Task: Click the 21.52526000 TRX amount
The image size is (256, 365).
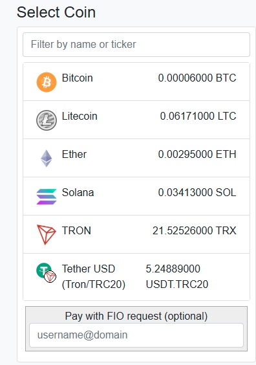Action: [x=195, y=230]
